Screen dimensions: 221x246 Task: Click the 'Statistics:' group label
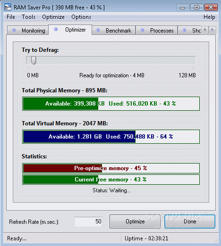[34, 156]
